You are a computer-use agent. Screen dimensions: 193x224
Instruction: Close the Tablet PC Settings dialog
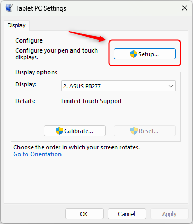tap(185, 8)
